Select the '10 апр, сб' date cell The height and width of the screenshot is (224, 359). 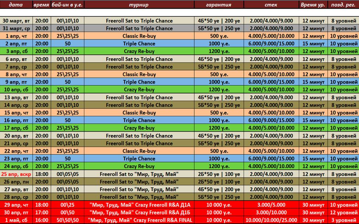[x=16, y=90]
